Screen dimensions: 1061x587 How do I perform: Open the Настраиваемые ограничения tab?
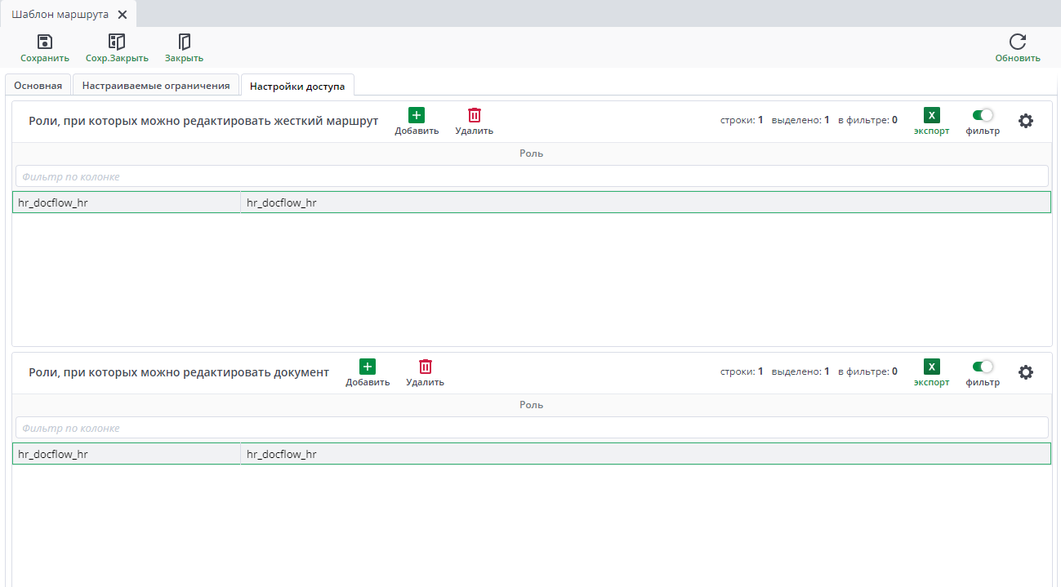point(156,86)
